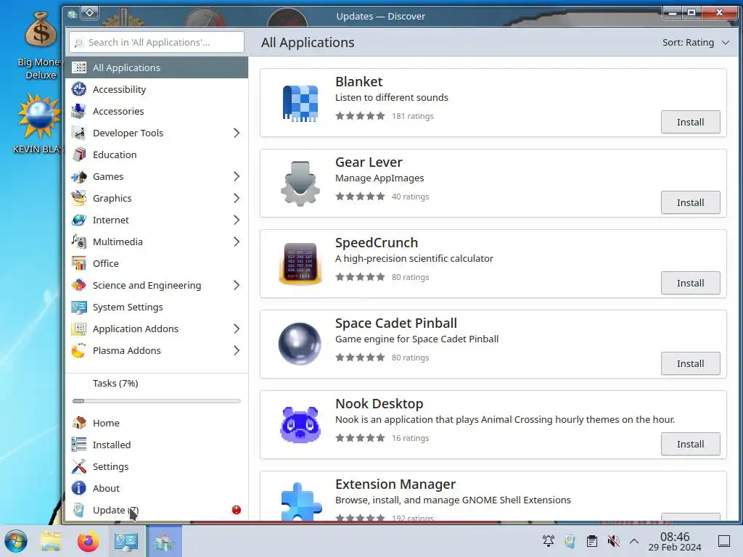Install Nook Desktop
Viewport: 743px width, 557px height.
tap(691, 445)
